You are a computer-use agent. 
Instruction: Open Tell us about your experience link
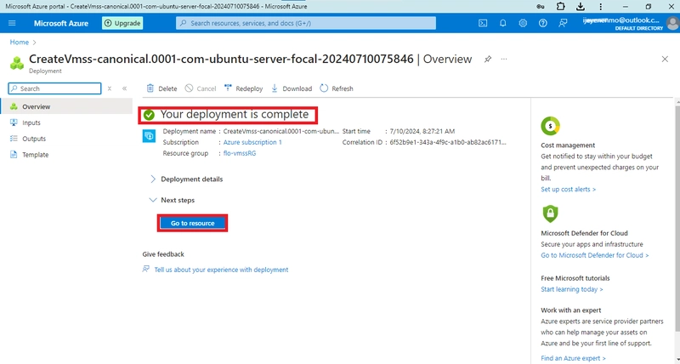[221, 270]
